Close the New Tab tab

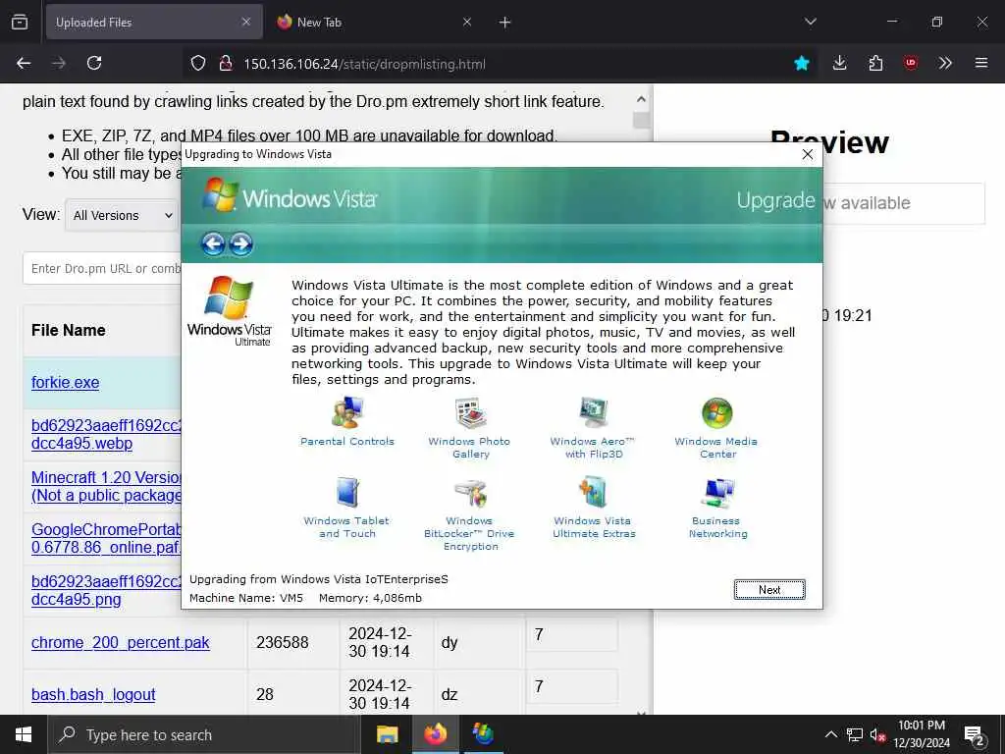click(x=467, y=23)
